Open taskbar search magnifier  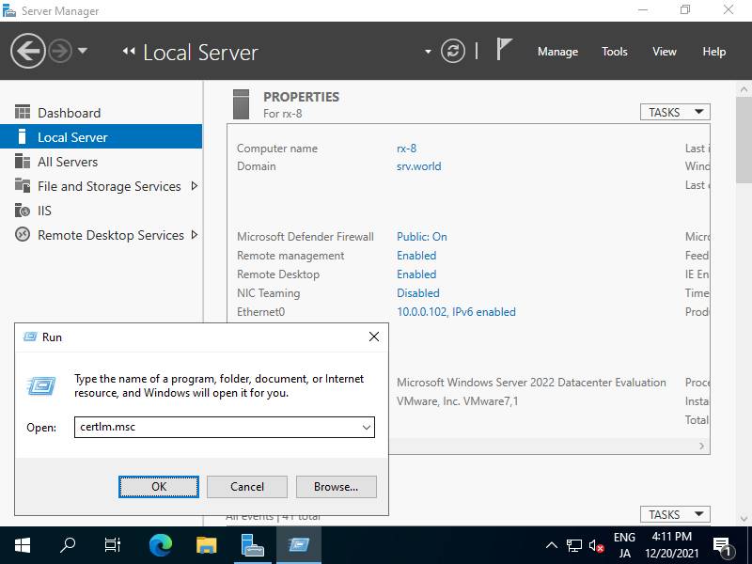coord(68,545)
